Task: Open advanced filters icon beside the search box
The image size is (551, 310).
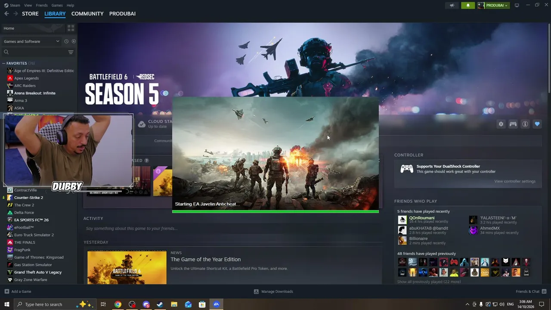Action: tap(71, 52)
